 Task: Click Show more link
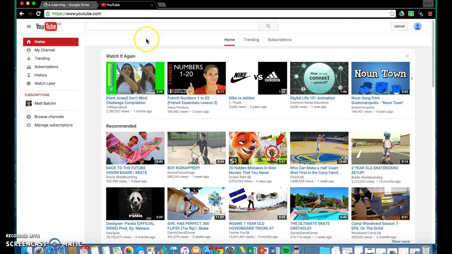[400, 242]
